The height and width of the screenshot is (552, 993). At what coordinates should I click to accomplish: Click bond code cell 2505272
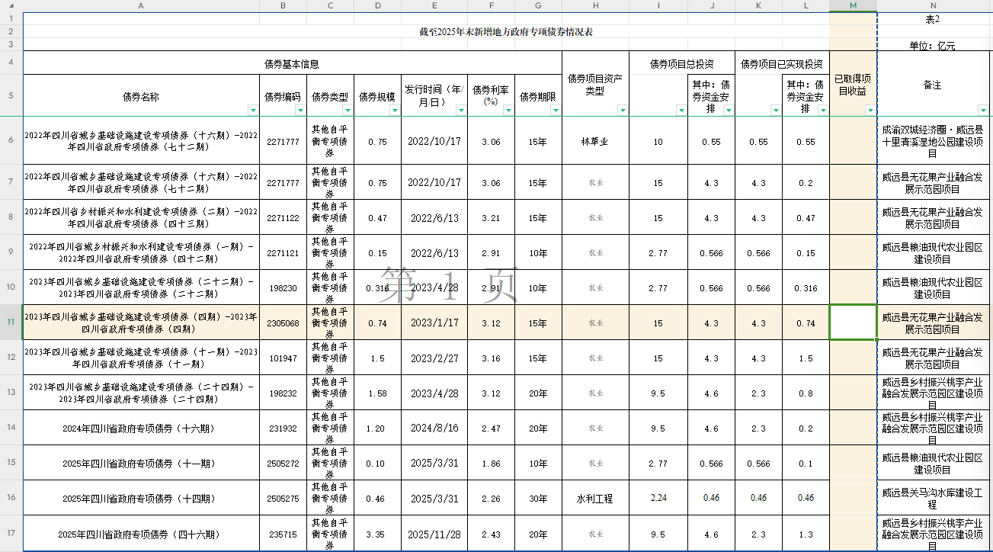pos(283,464)
